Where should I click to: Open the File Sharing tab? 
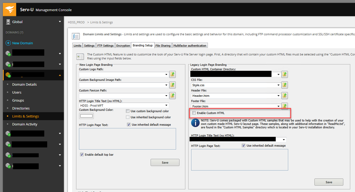pos(163,46)
